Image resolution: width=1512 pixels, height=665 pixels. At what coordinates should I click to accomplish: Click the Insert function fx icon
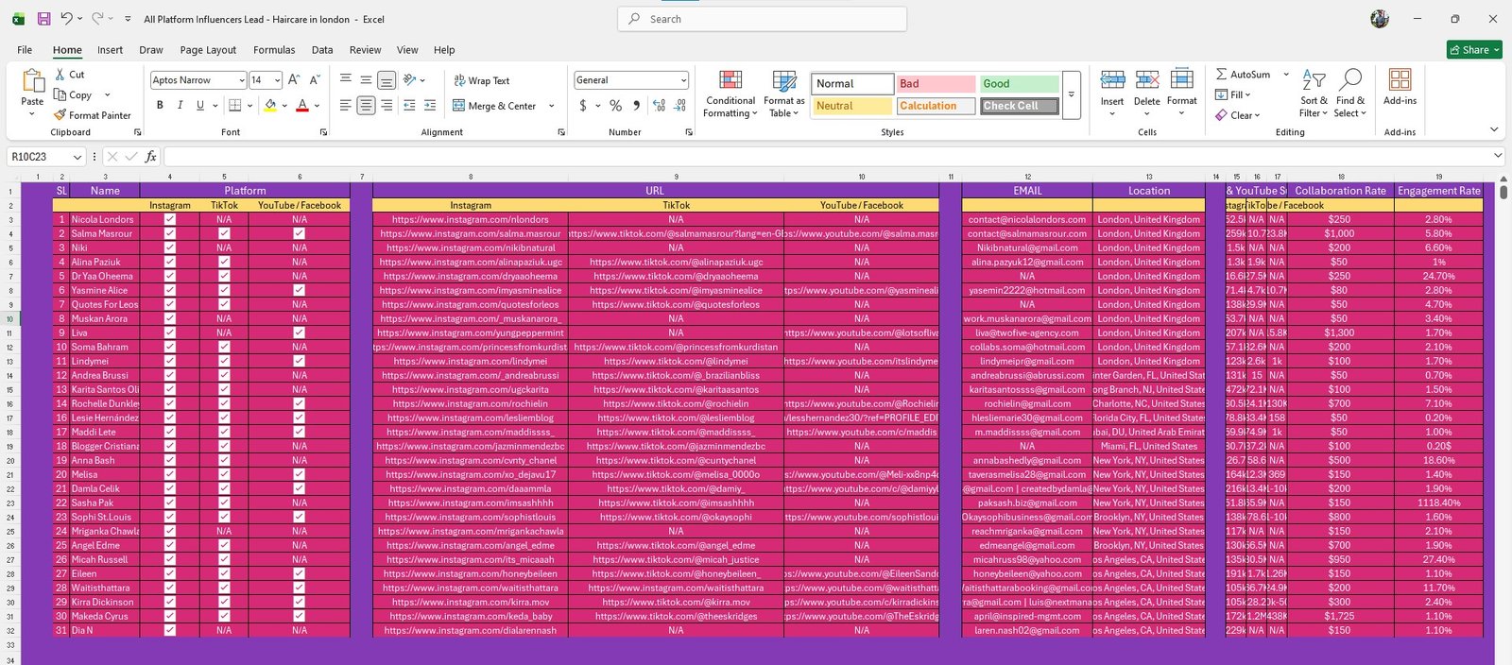coord(151,157)
